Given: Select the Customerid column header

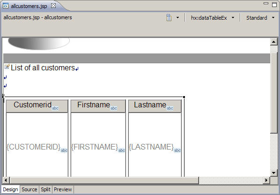Looking at the screenshot, I should click(x=37, y=106).
